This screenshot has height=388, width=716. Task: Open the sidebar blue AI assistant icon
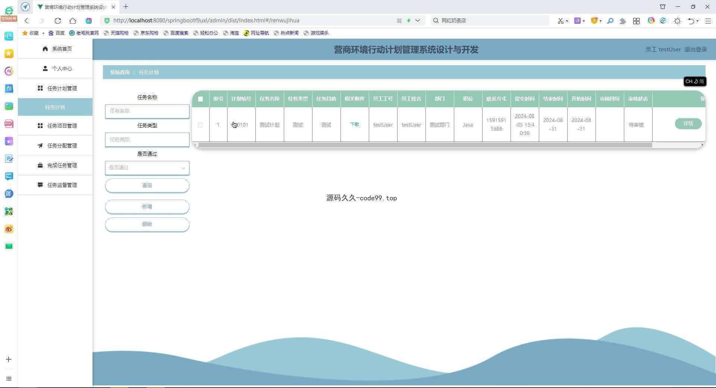coord(9,89)
